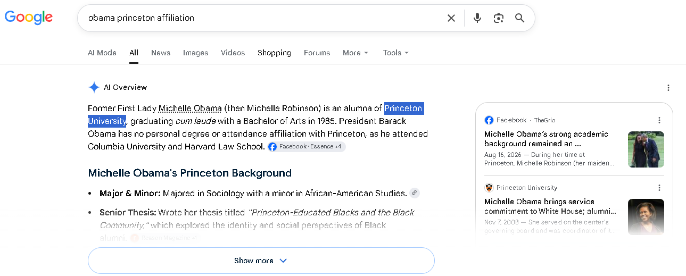Open the Images tab
Image resolution: width=686 pixels, height=276 pixels.
[195, 53]
